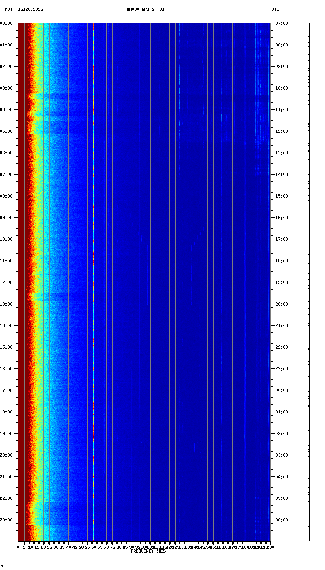Click 21:00 on the UTC time axis
Viewport: 325px width, 570px height.
(282, 326)
